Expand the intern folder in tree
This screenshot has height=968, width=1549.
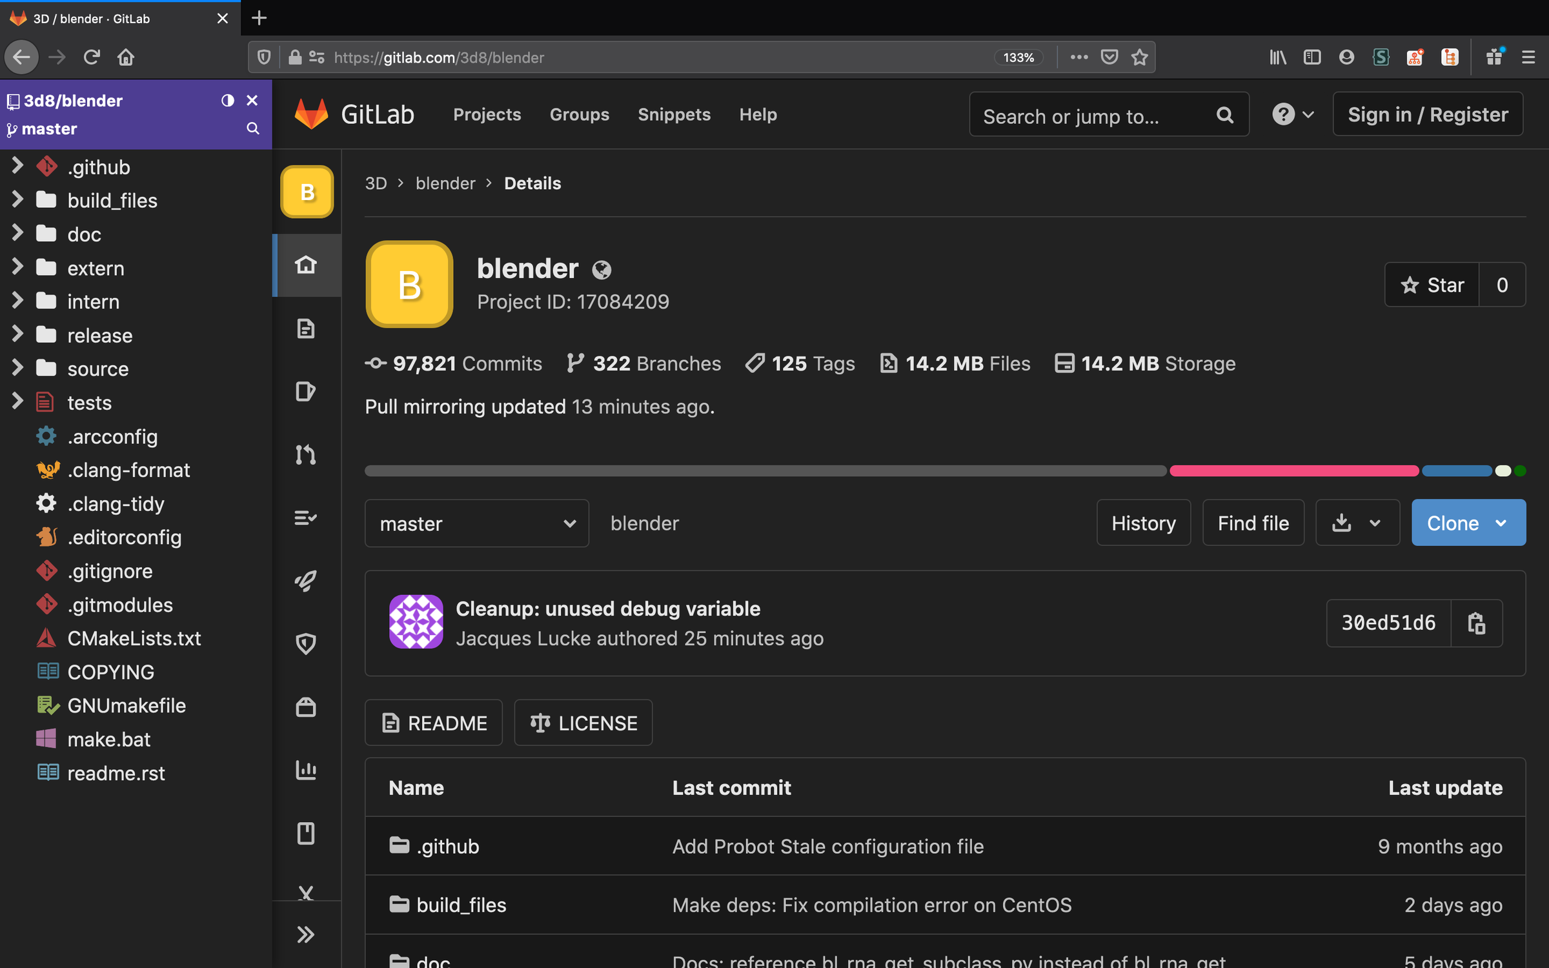tap(17, 301)
